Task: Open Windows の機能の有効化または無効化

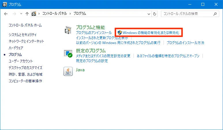Action: 151,33
